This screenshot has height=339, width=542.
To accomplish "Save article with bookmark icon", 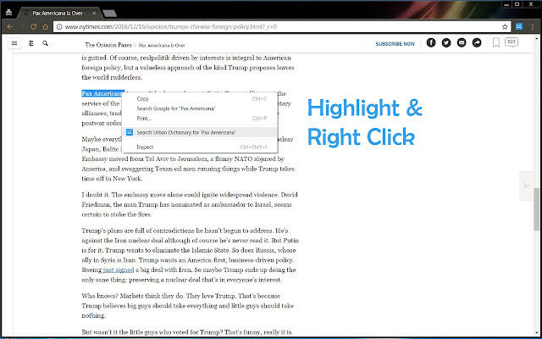I will 496,42.
